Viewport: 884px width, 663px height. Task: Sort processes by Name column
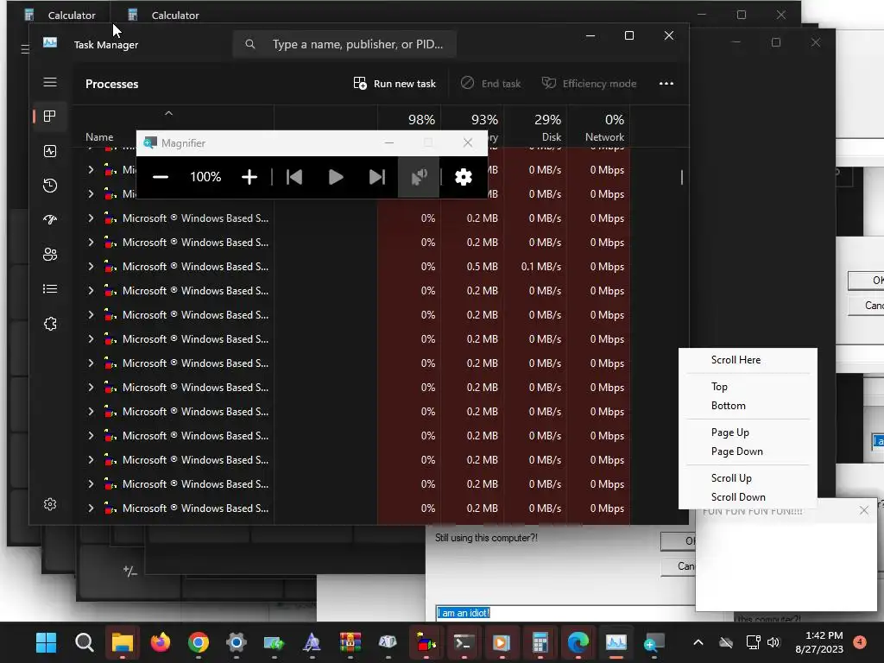tap(99, 137)
